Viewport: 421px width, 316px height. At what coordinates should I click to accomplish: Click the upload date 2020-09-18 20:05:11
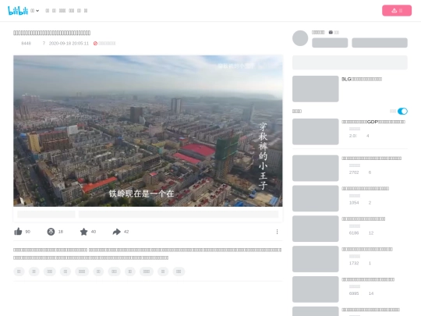click(69, 43)
